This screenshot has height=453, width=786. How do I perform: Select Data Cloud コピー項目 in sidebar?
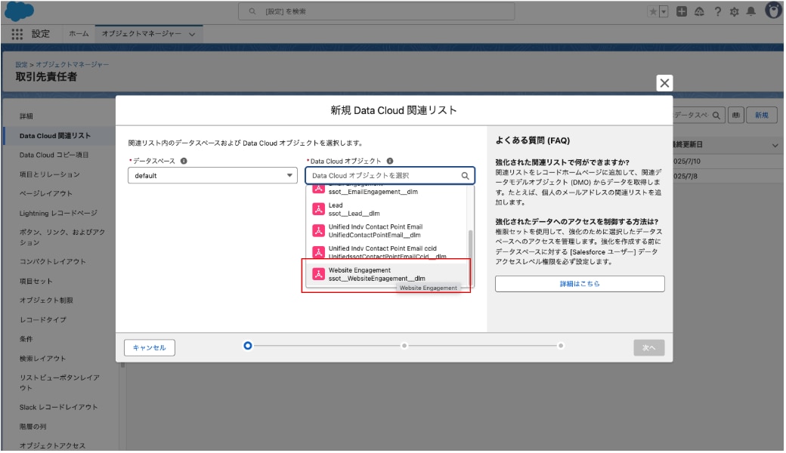pos(54,155)
